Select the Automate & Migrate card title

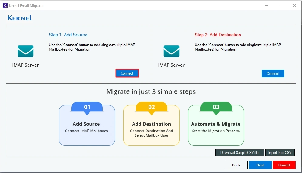216,124
